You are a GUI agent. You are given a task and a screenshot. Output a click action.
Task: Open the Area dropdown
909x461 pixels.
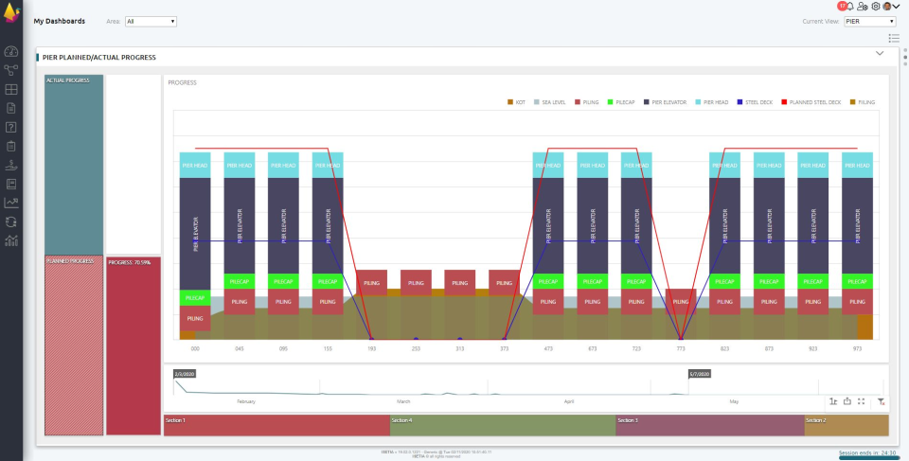[x=151, y=22]
